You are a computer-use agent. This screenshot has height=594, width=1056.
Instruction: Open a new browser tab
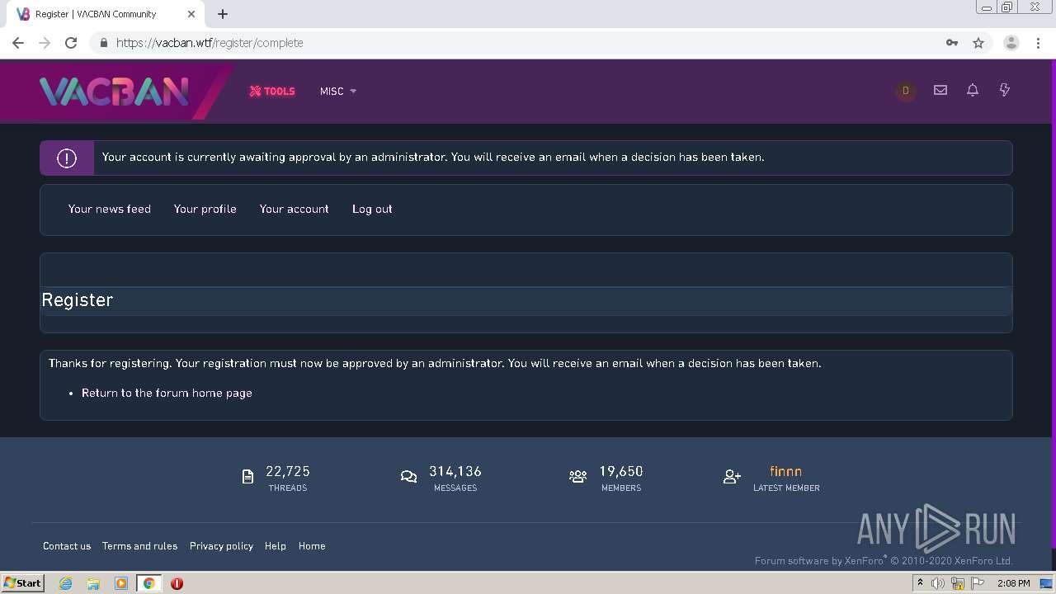pos(223,14)
